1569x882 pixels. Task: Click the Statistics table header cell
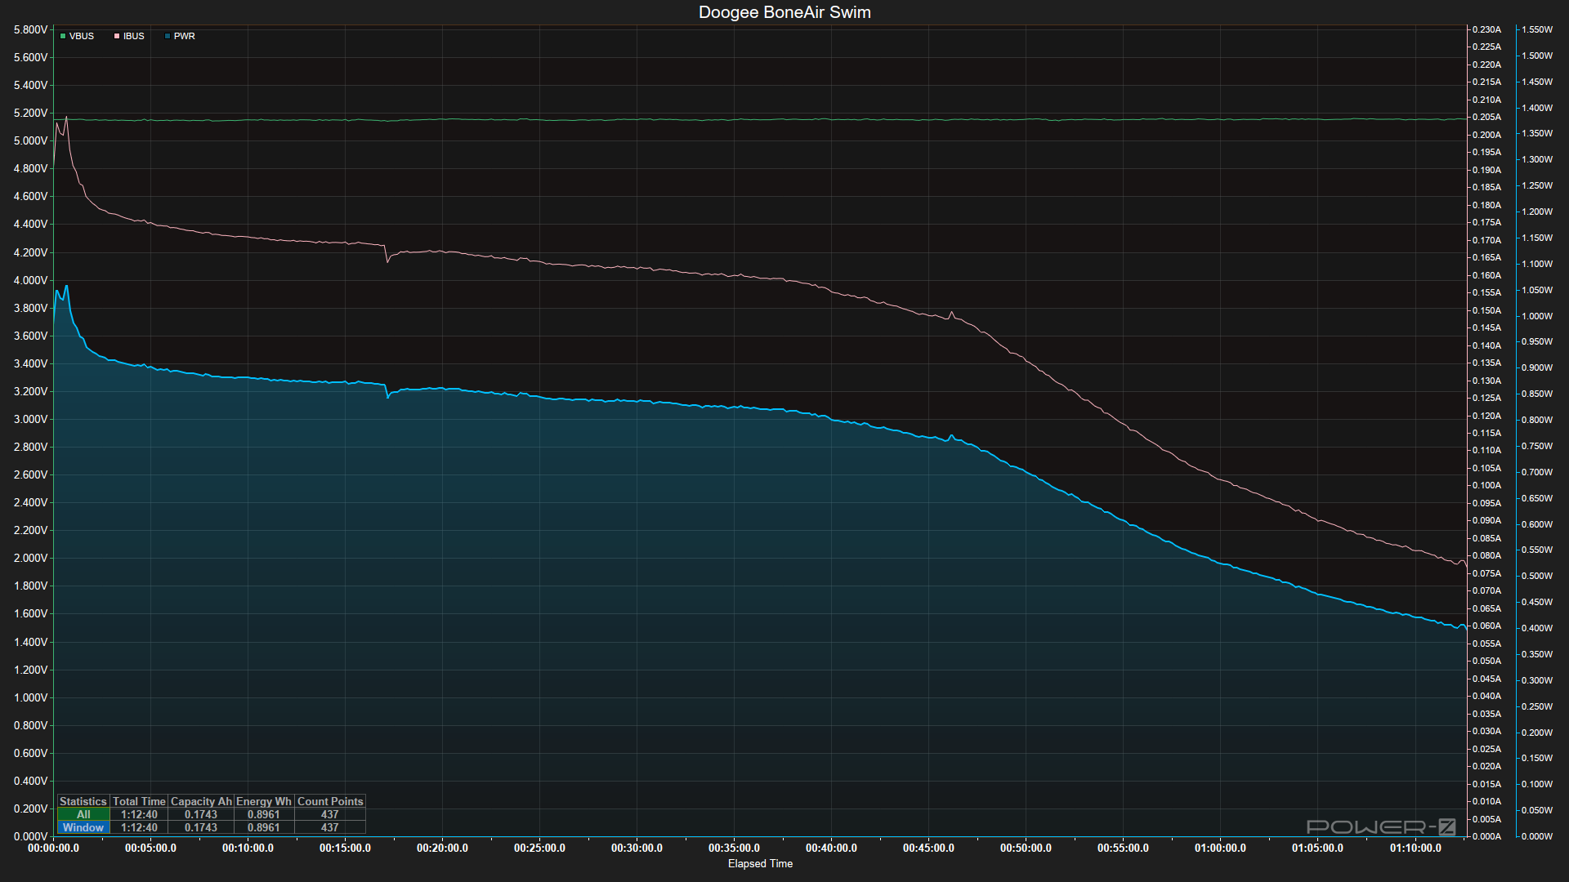83,801
